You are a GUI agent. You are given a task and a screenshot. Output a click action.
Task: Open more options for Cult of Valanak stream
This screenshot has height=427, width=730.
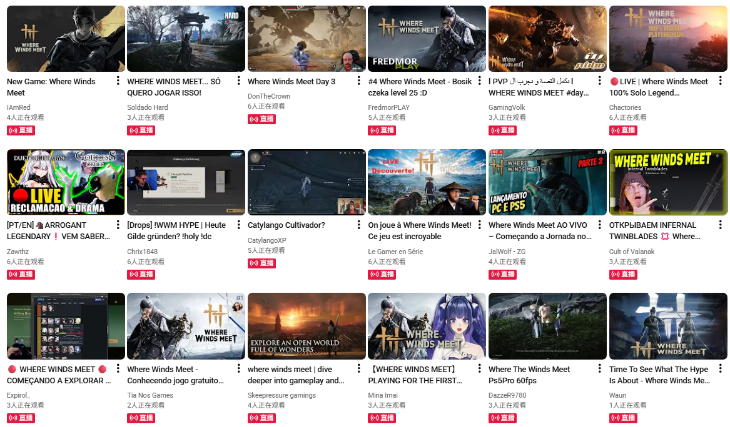click(x=720, y=225)
